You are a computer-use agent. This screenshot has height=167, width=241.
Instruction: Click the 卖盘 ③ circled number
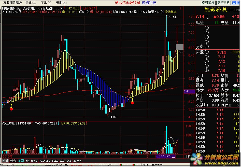[x=207, y=37]
